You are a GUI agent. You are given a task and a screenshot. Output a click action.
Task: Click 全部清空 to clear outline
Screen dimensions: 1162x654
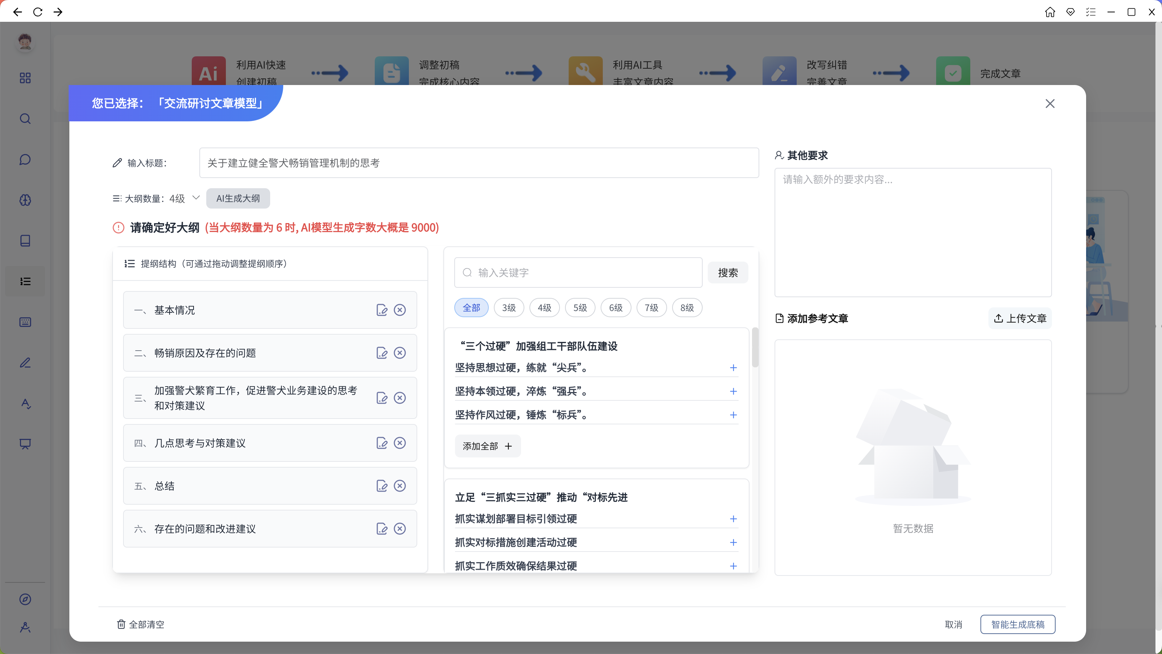point(141,625)
